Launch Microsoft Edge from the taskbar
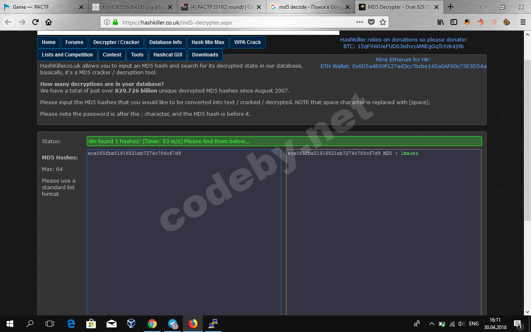This screenshot has width=531, height=332. [71, 324]
